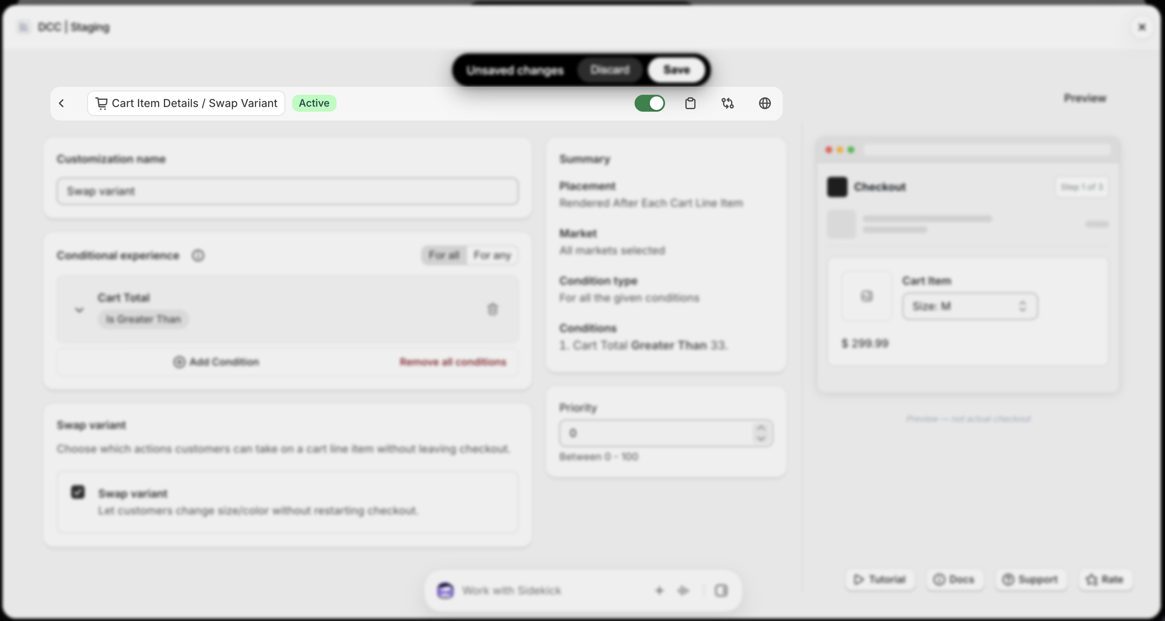Click the cart icon in the title breadcrumb

coord(101,104)
